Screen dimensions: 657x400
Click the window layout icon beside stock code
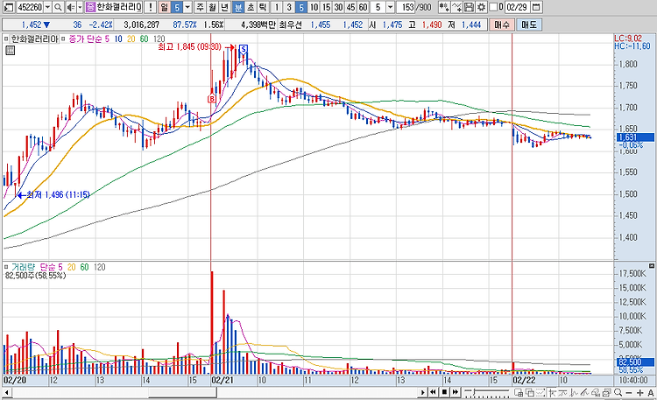[x=8, y=7]
